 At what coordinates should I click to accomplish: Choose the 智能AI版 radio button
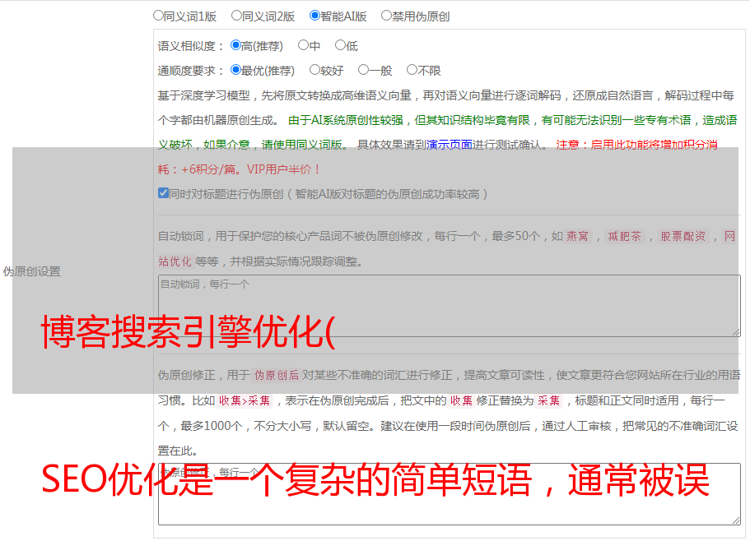pyautogui.click(x=314, y=15)
